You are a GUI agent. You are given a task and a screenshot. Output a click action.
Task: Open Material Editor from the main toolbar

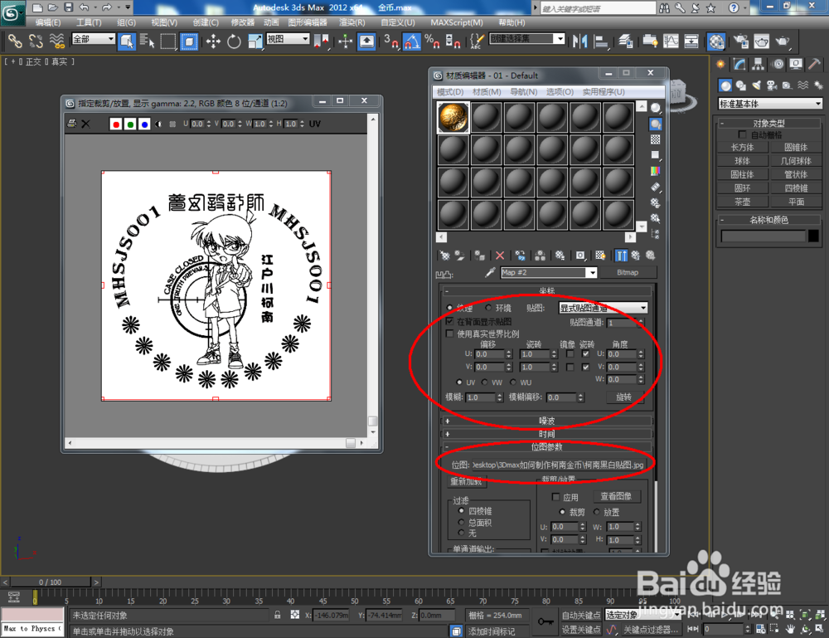717,43
